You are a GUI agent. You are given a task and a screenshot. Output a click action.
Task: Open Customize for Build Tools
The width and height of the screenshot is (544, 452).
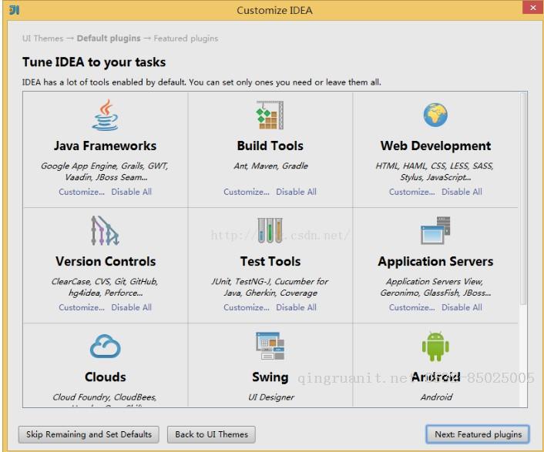tap(247, 192)
